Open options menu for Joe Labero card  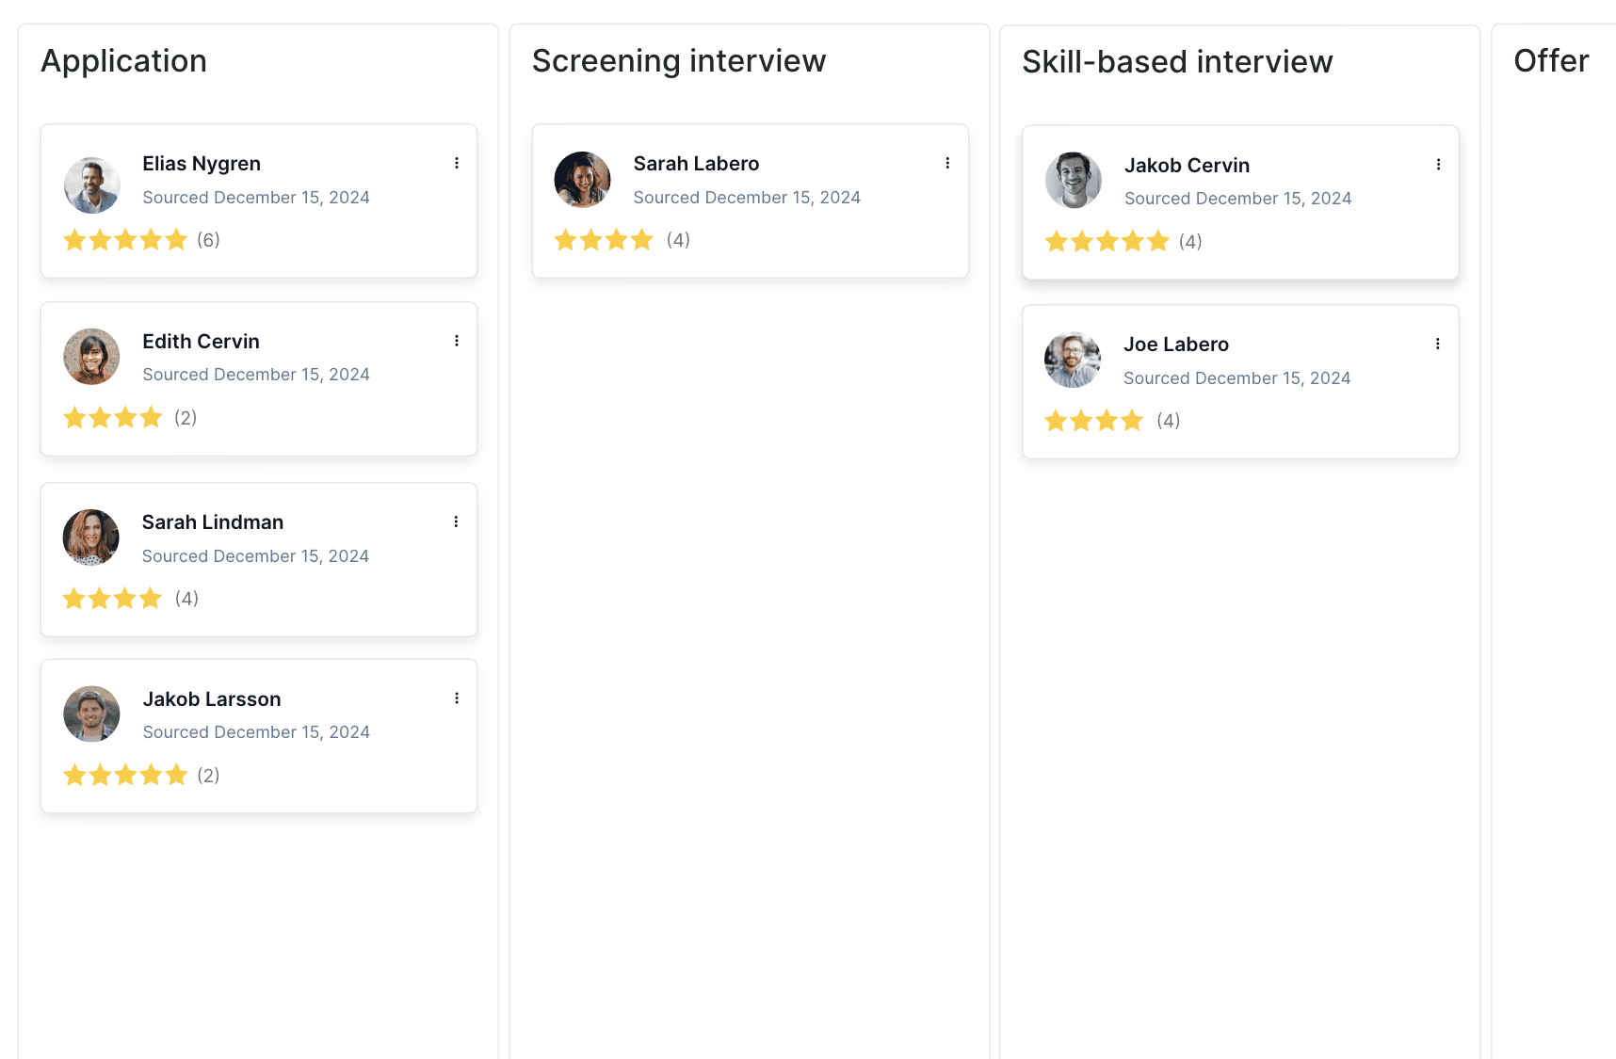click(1437, 344)
